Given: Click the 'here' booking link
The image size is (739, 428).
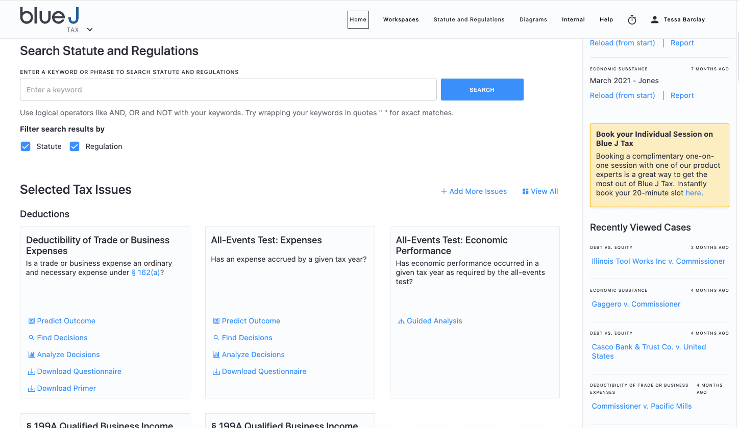Looking at the screenshot, I should coord(693,193).
